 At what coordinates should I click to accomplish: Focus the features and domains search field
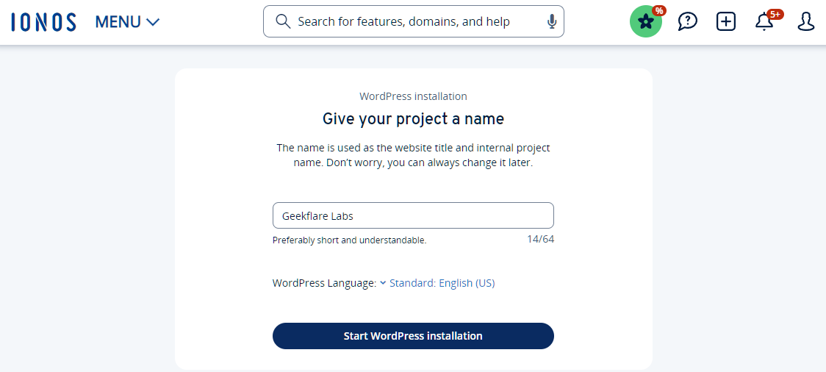coord(414,21)
